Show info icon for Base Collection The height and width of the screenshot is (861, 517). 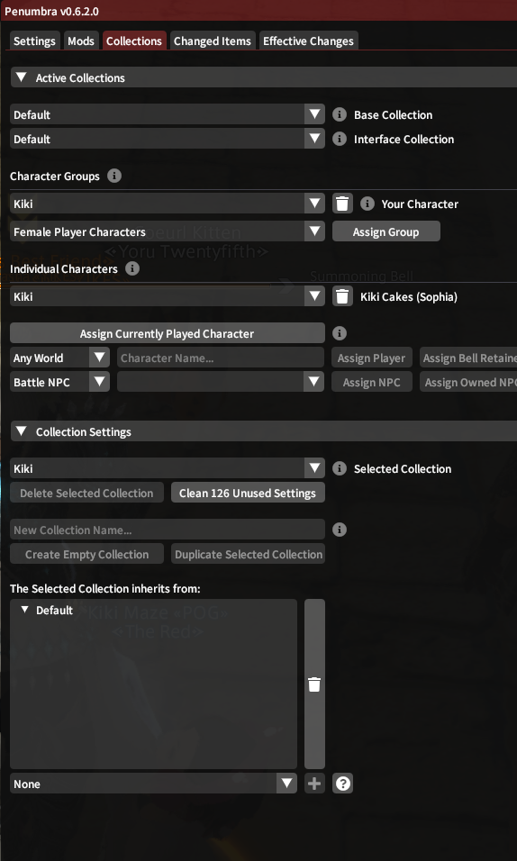[340, 114]
